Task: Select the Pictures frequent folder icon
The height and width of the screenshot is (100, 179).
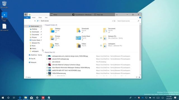Action: (52, 38)
